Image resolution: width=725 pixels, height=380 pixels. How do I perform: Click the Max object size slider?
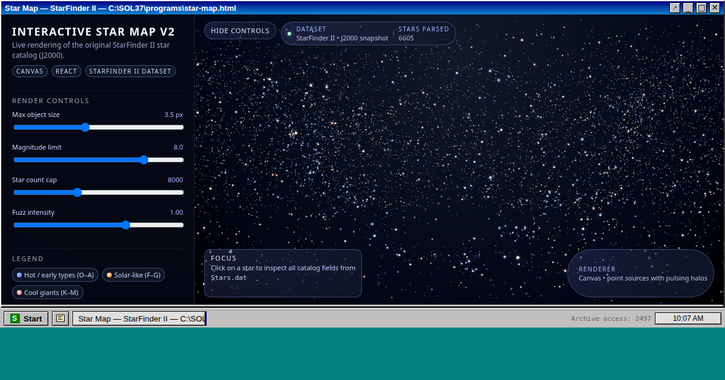coord(98,127)
